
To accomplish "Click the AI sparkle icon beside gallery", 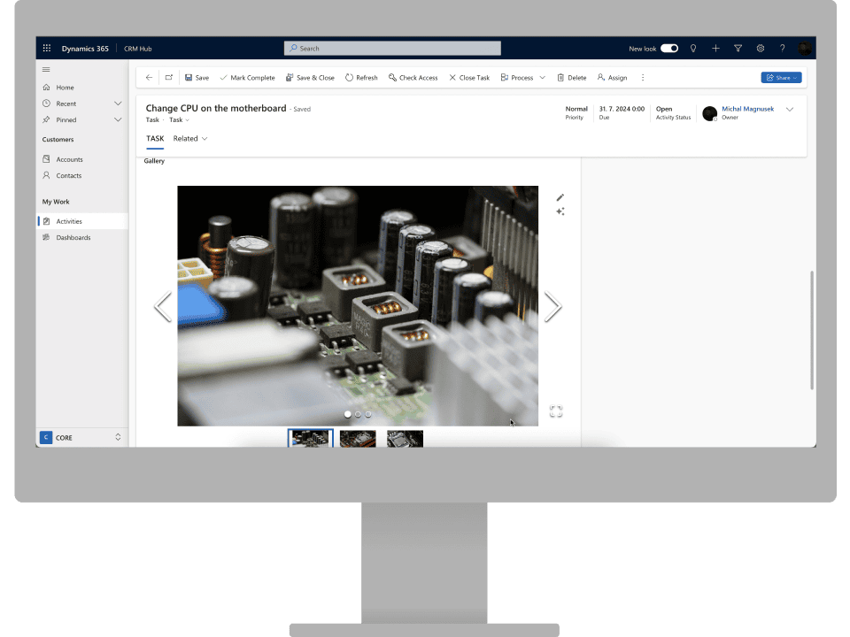I will [x=560, y=211].
